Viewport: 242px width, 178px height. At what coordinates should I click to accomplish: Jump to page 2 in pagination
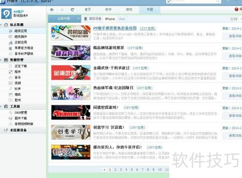click(115, 170)
